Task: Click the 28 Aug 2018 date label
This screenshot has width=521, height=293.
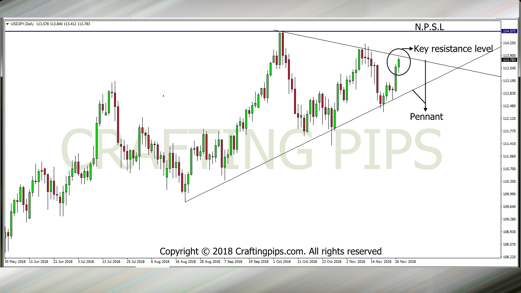Action: click(x=211, y=262)
